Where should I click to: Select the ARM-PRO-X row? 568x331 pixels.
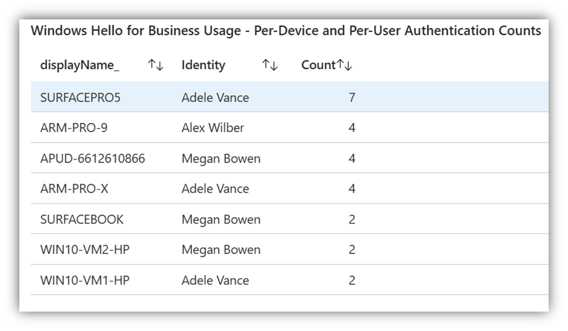tap(74, 189)
